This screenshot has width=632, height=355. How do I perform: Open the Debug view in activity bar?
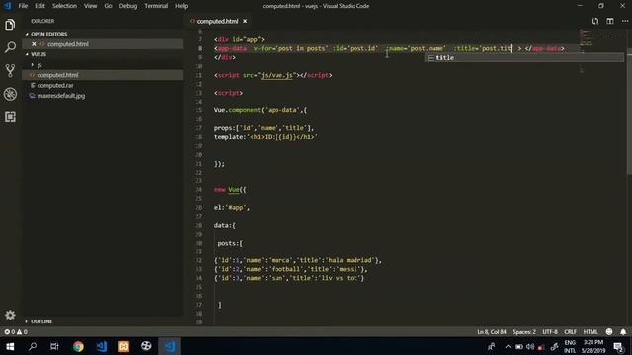[10, 94]
